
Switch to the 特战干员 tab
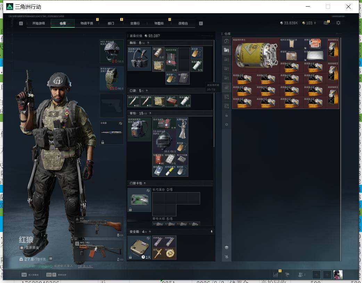pos(87,23)
